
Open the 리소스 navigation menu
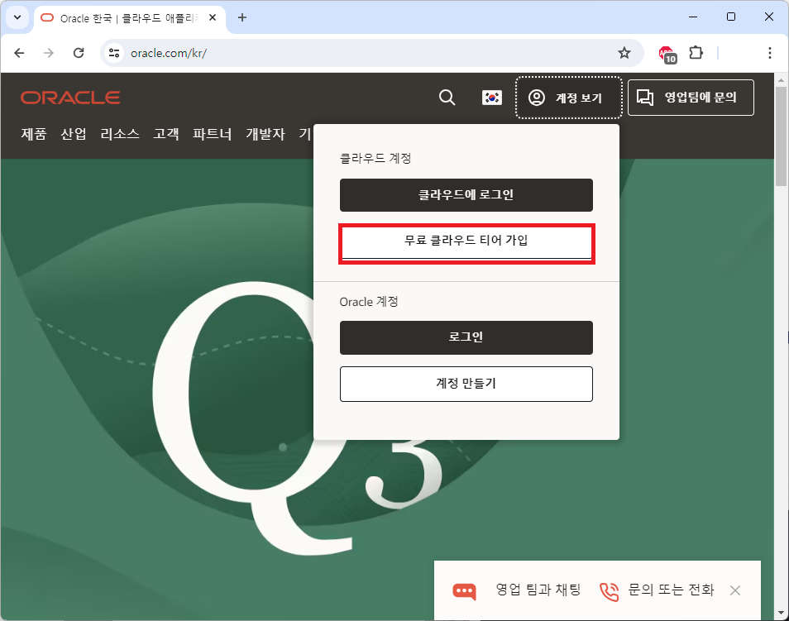pos(120,134)
